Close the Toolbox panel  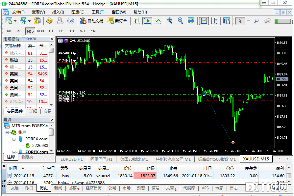[4, 166]
